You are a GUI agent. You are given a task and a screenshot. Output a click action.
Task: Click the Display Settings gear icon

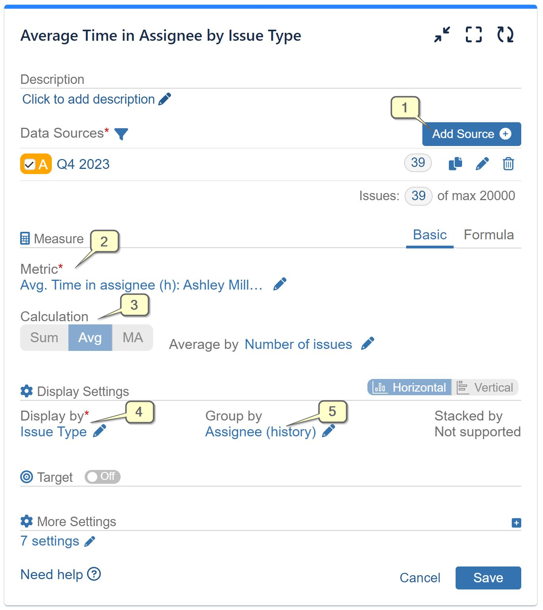[26, 391]
